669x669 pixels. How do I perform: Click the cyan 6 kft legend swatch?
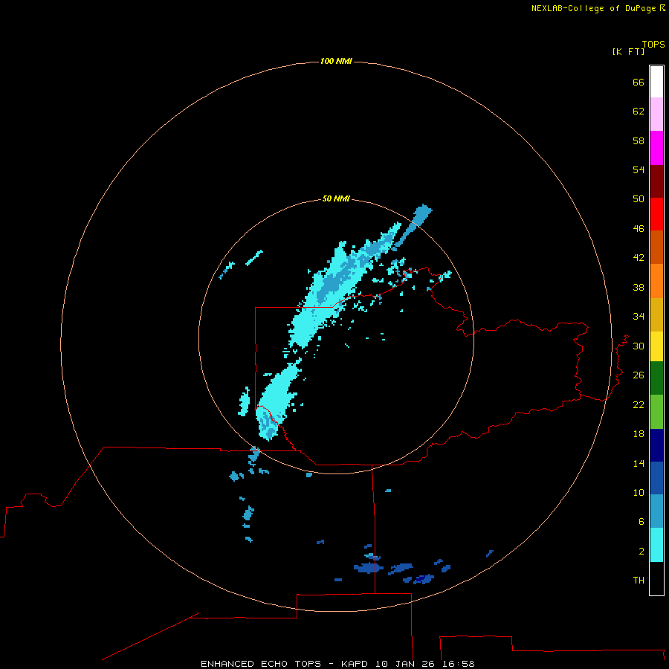pos(656,545)
